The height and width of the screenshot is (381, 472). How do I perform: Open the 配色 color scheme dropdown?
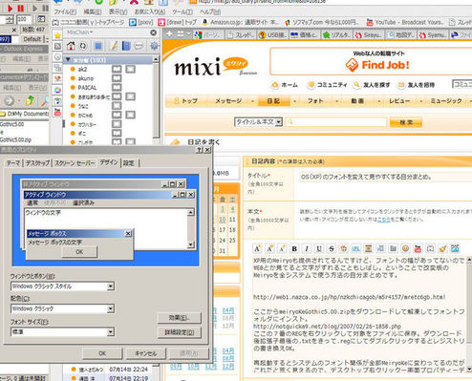62,308
